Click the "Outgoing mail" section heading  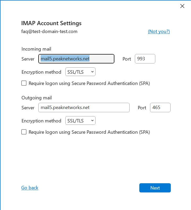pyautogui.click(x=36, y=98)
